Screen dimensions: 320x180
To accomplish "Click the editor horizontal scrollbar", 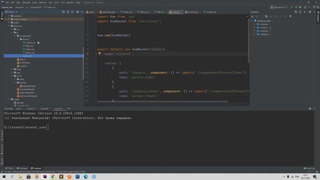I will click(162, 101).
